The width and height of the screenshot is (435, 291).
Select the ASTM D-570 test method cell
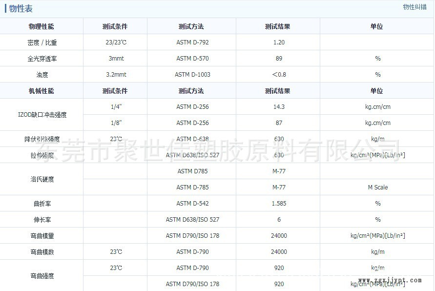191,59
